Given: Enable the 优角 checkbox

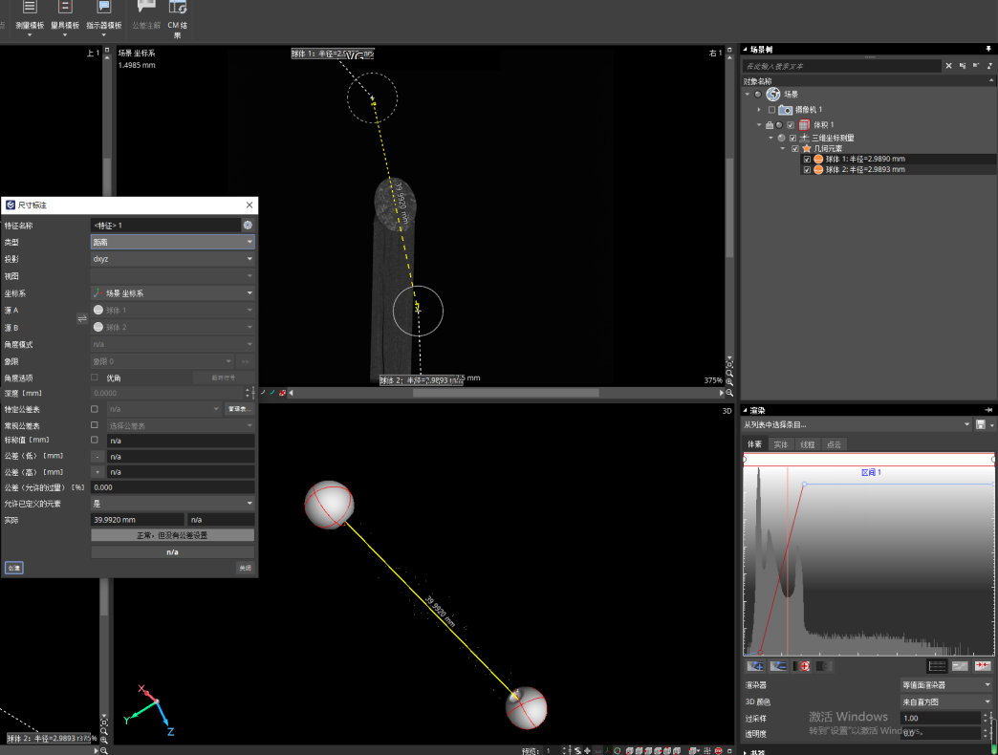Looking at the screenshot, I should click(95, 377).
